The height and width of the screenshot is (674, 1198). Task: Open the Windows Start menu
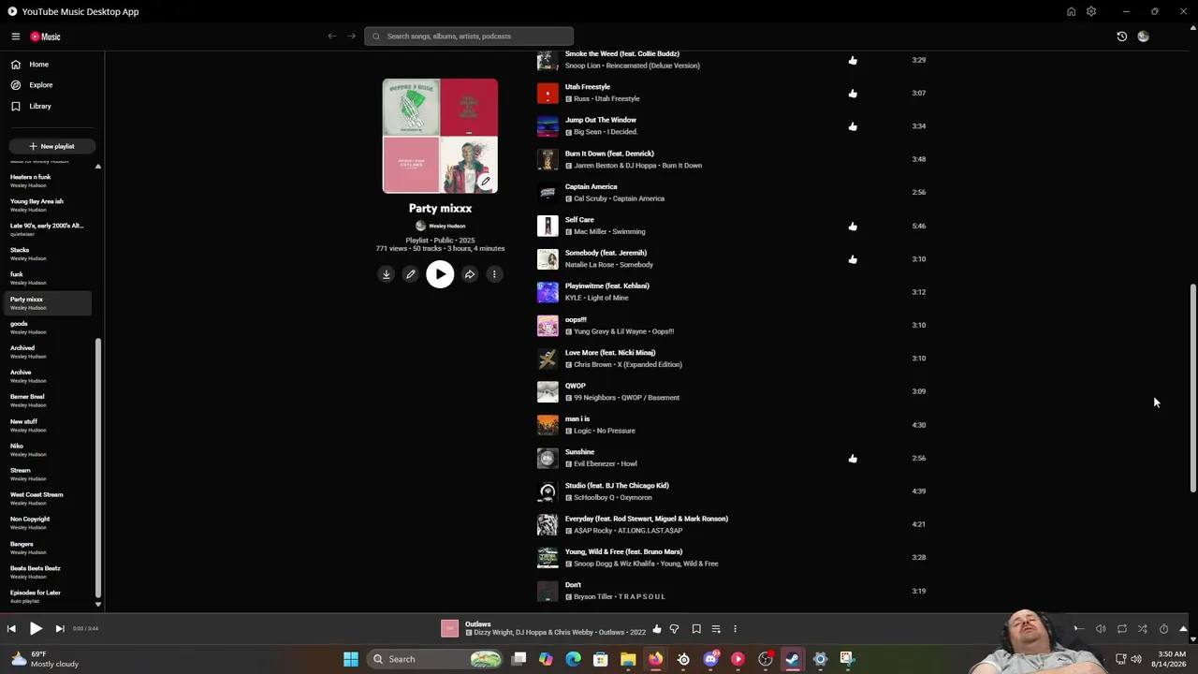351,659
